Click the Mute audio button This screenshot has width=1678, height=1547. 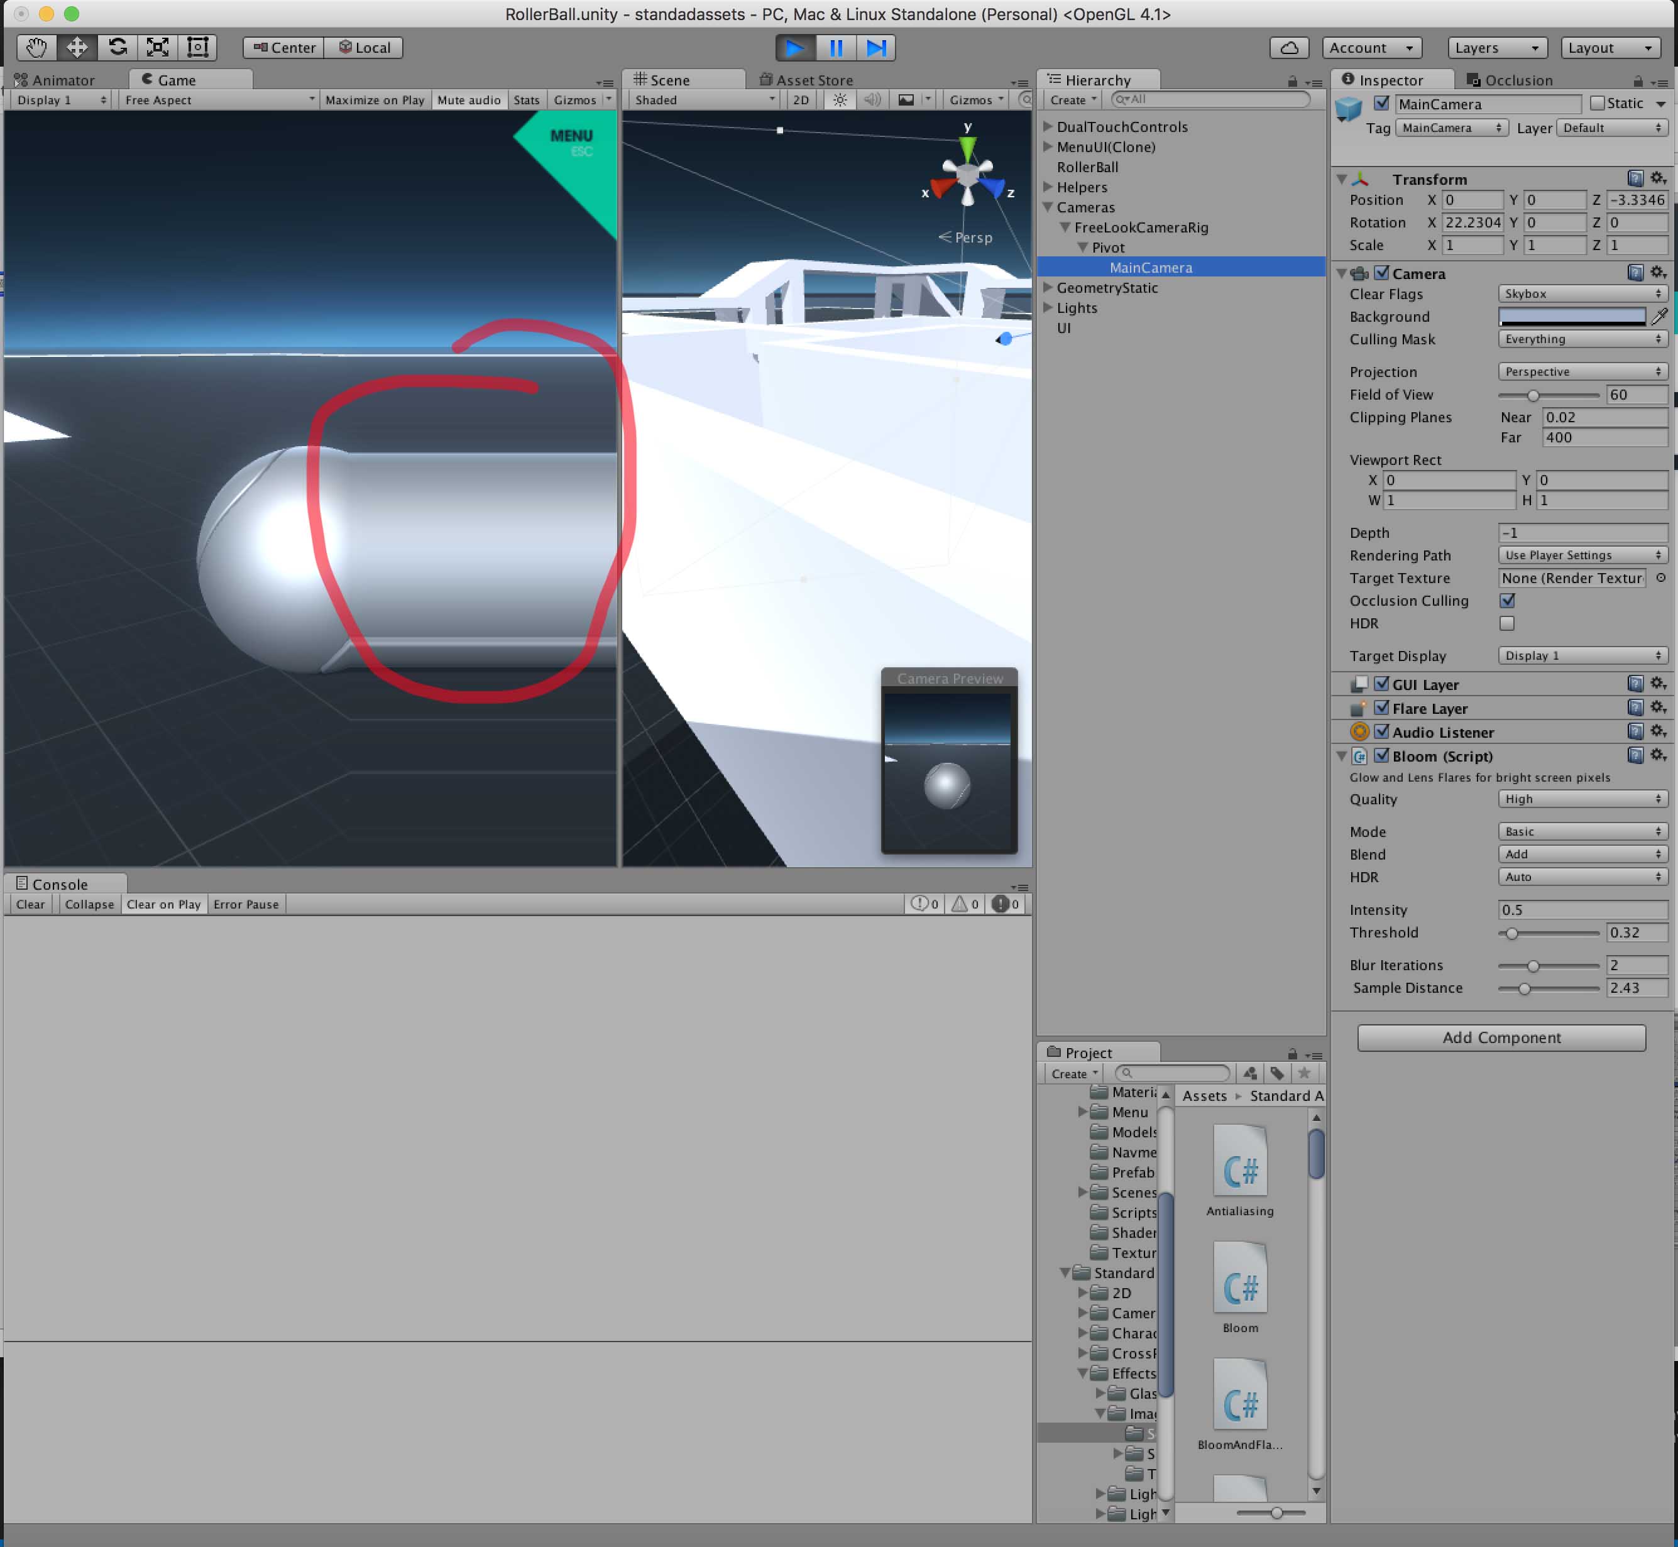pyautogui.click(x=469, y=100)
